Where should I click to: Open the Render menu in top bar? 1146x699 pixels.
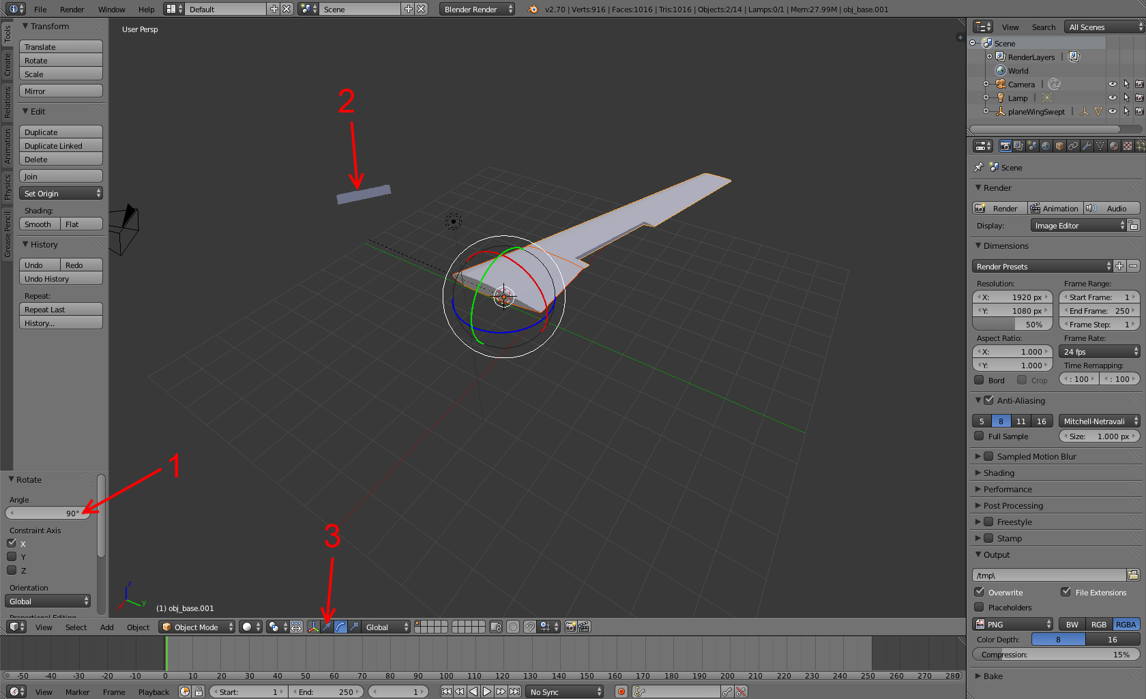click(72, 10)
